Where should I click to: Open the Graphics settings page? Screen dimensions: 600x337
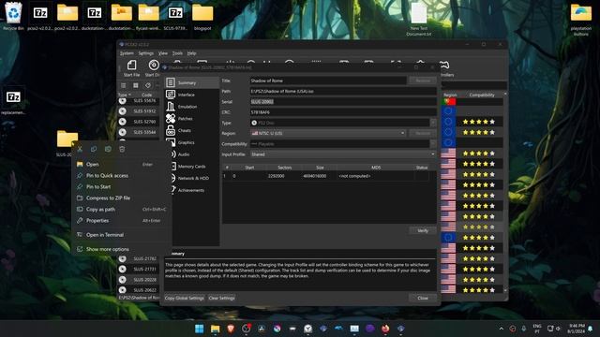point(191,142)
